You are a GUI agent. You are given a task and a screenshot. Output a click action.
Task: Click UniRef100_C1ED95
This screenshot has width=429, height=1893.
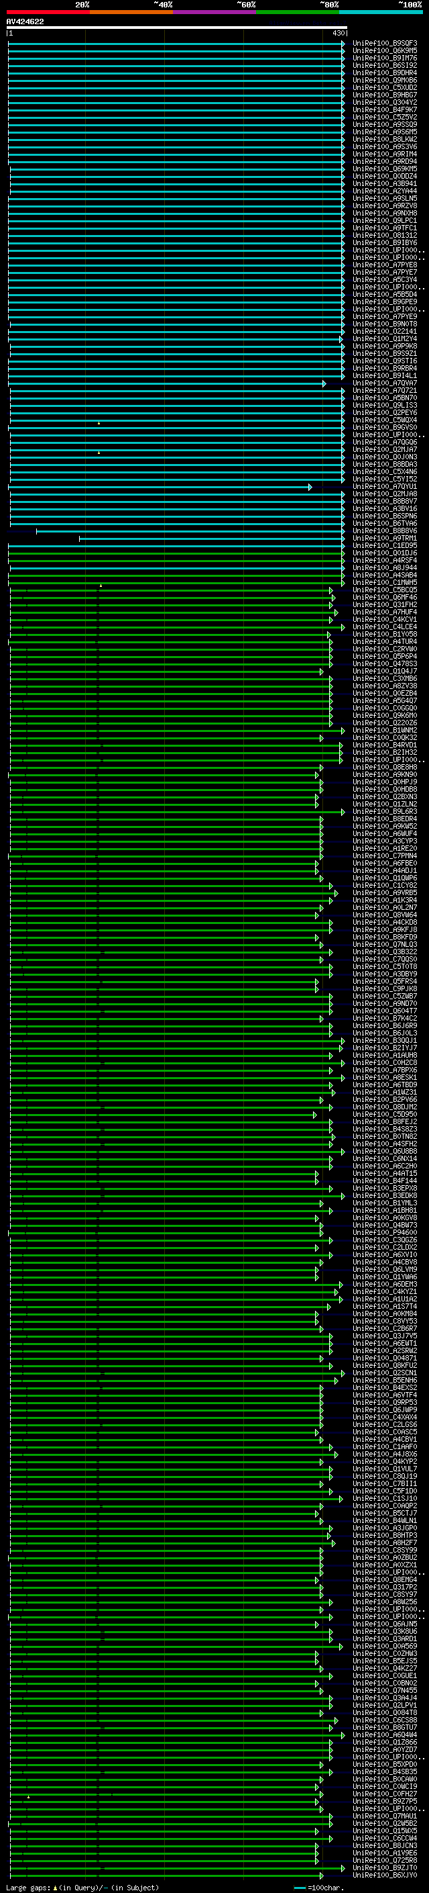384,545
